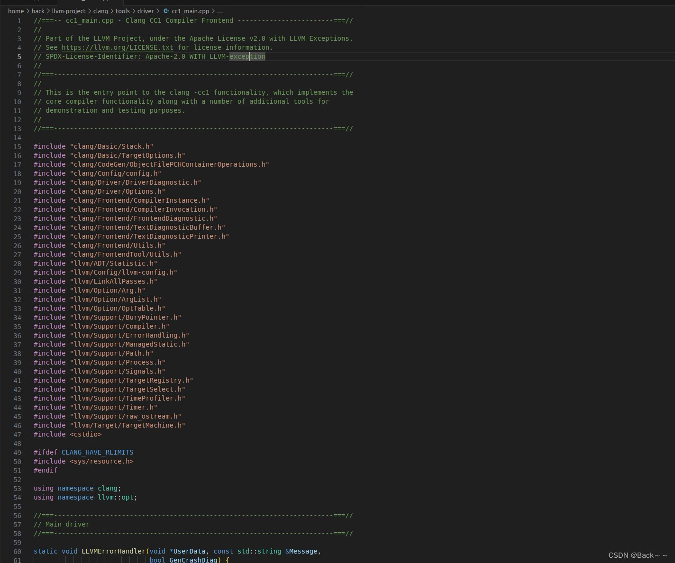Click the "clang/Config/config.h" include path
The height and width of the screenshot is (563, 675).
116,173
